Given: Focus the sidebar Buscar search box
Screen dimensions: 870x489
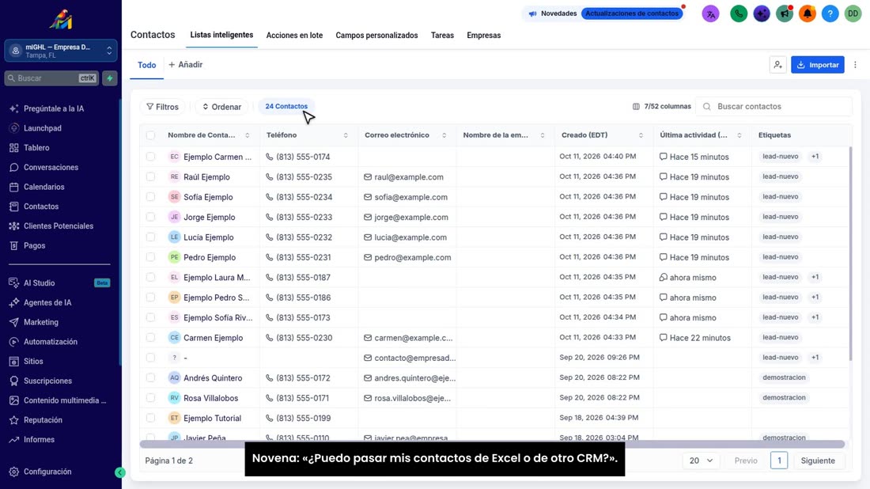Looking at the screenshot, I should (51, 78).
